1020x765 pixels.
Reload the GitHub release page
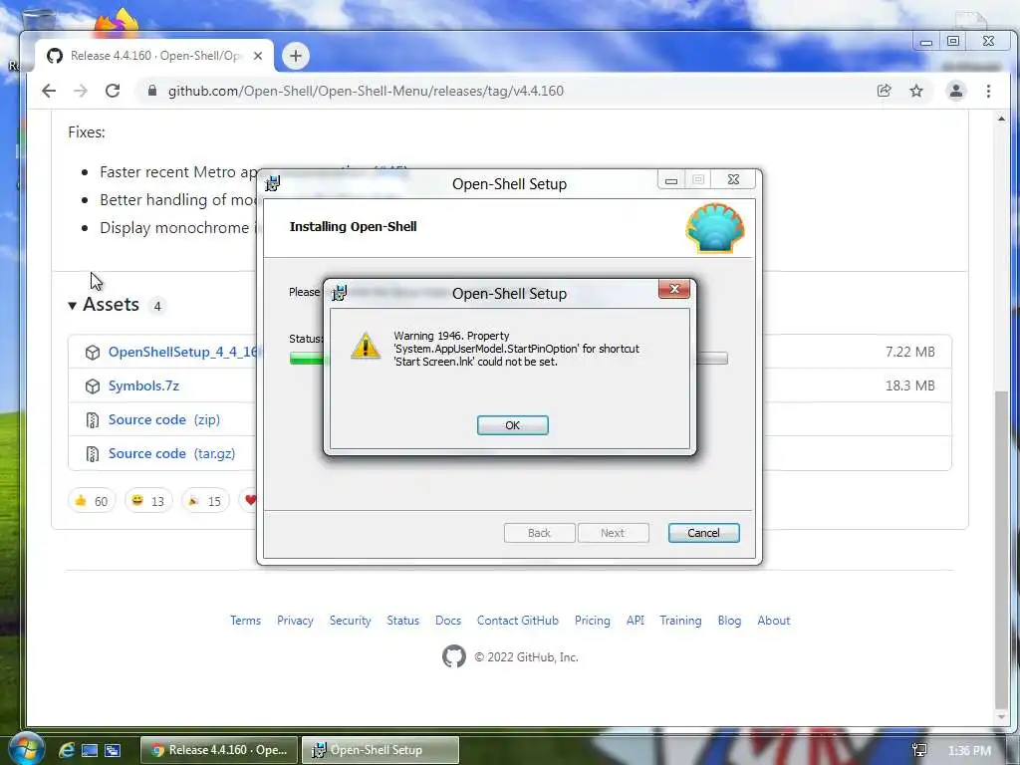click(113, 91)
